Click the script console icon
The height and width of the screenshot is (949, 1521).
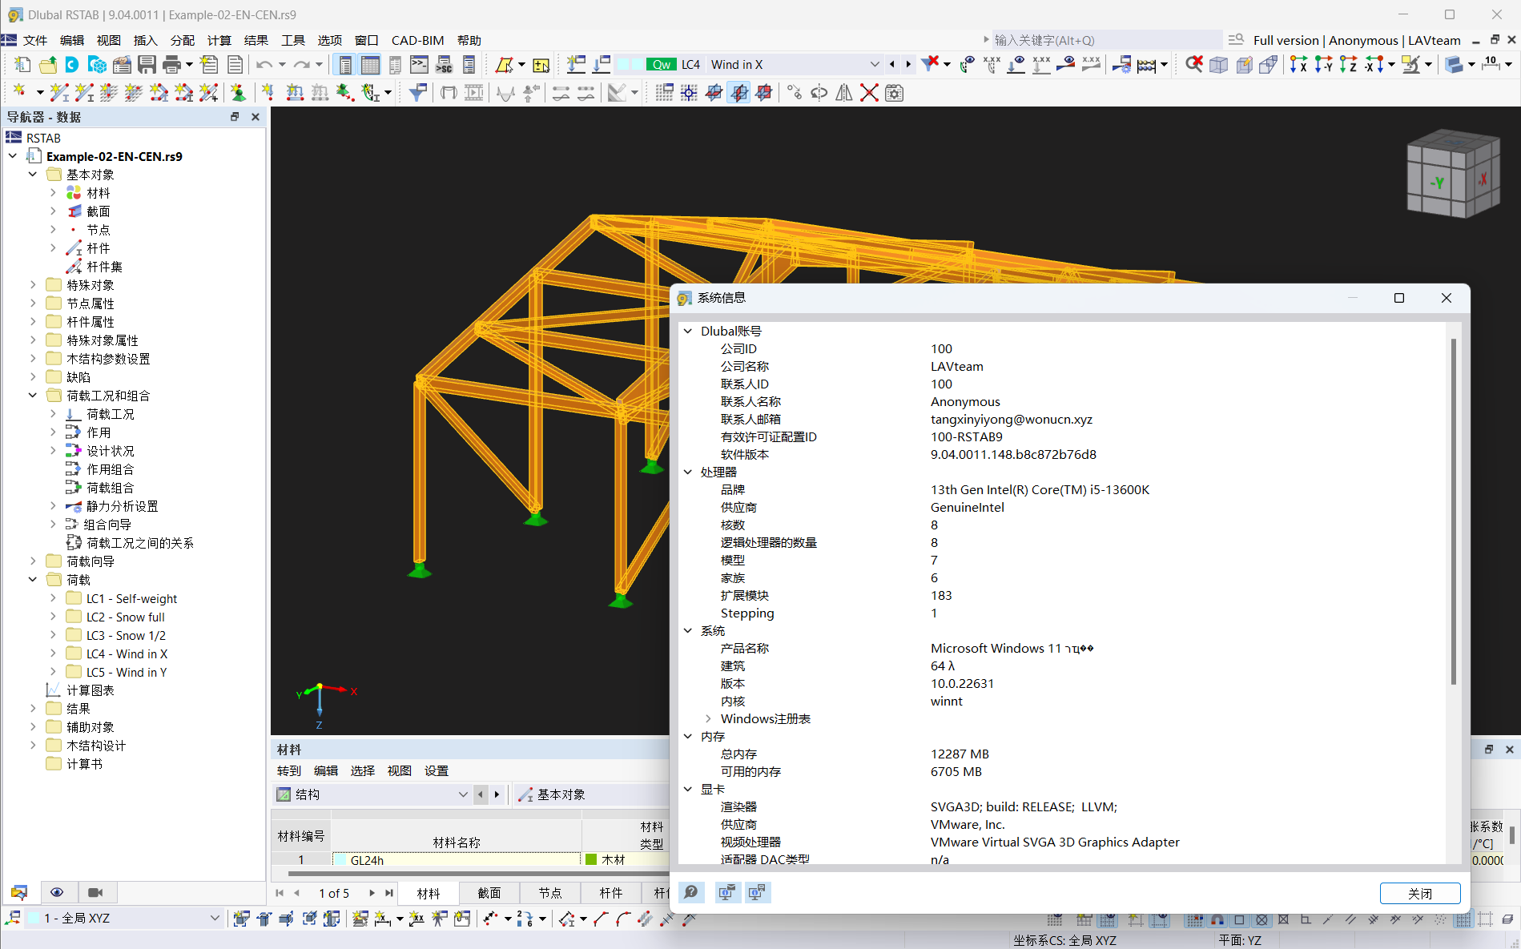(x=419, y=65)
